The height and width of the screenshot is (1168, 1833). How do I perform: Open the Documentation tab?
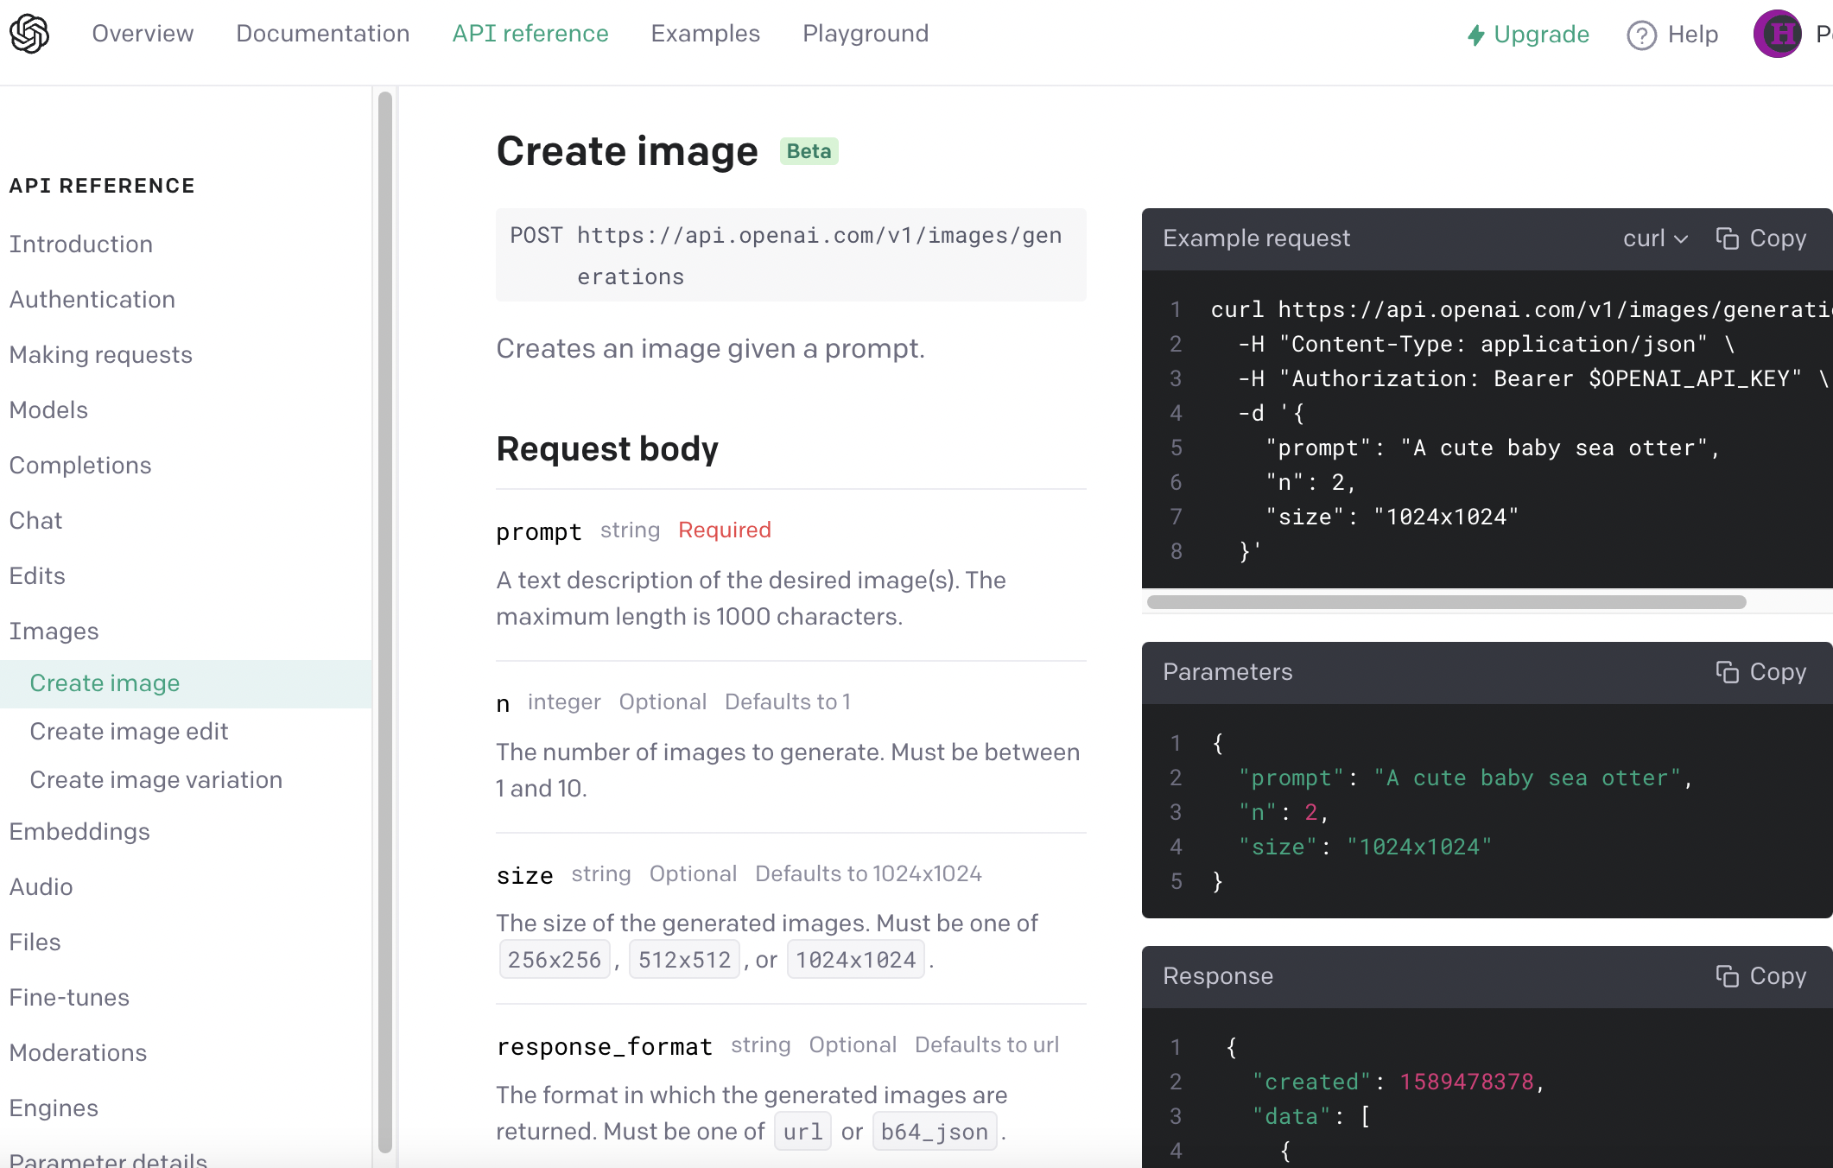pyautogui.click(x=323, y=34)
